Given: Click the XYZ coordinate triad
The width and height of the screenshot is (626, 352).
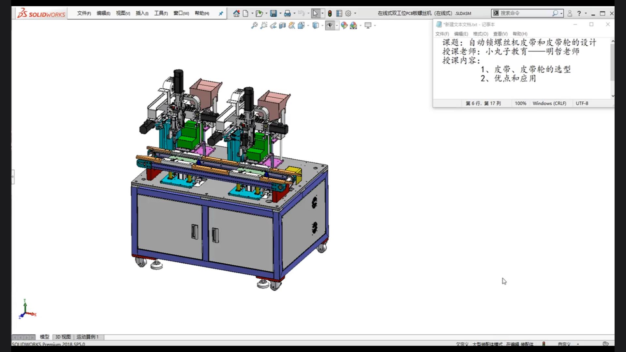Looking at the screenshot, I should (x=27, y=309).
